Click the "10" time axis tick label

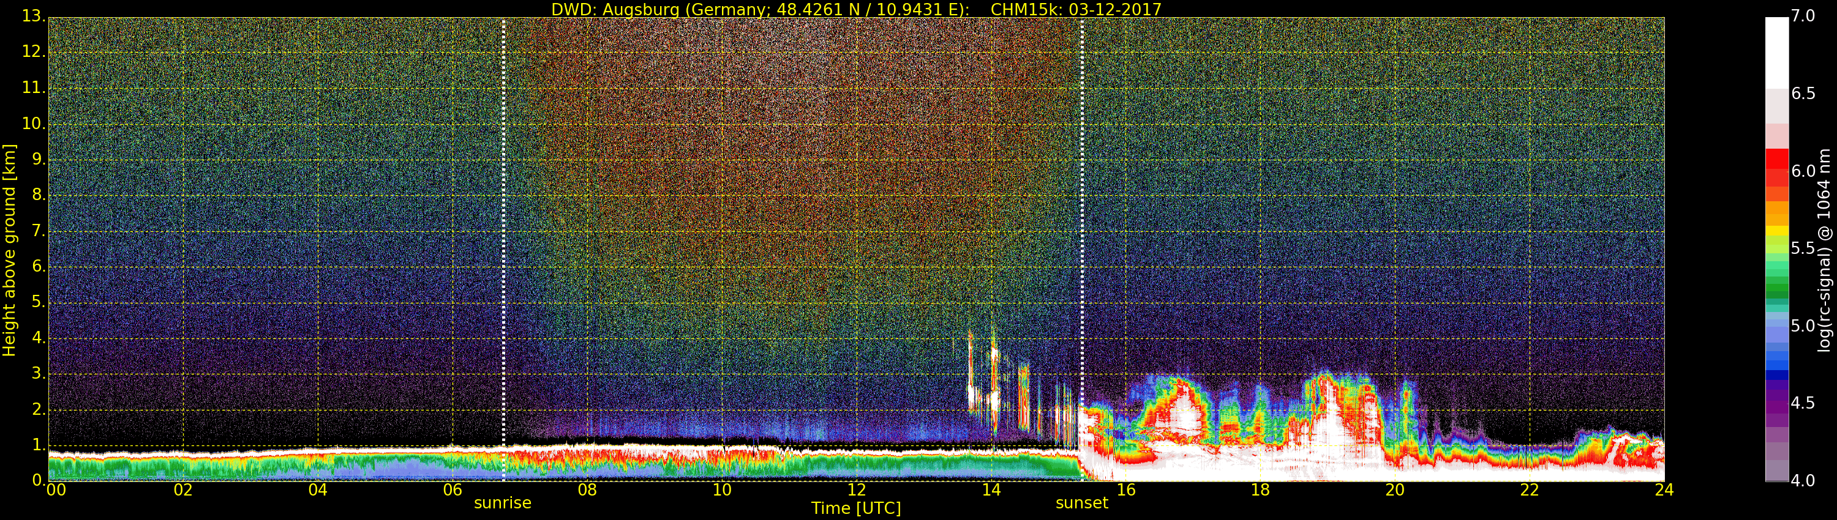722,490
